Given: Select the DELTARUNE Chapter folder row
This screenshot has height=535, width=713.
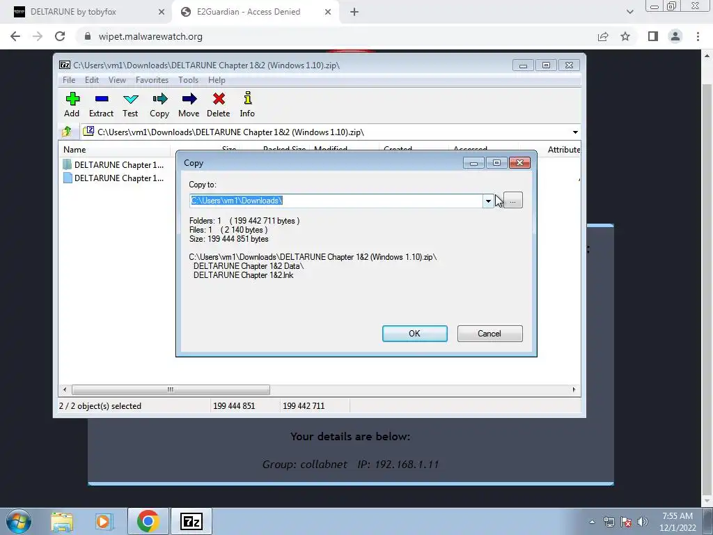Looking at the screenshot, I should 113,164.
